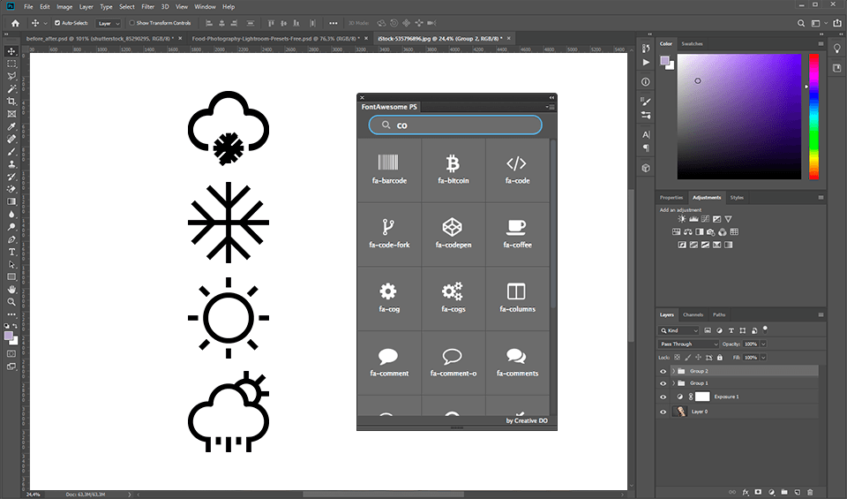Open the Filter menu
Image resolution: width=847 pixels, height=499 pixels.
point(148,7)
